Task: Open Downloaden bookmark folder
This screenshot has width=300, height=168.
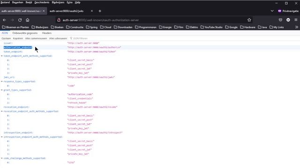Action: 123,27
